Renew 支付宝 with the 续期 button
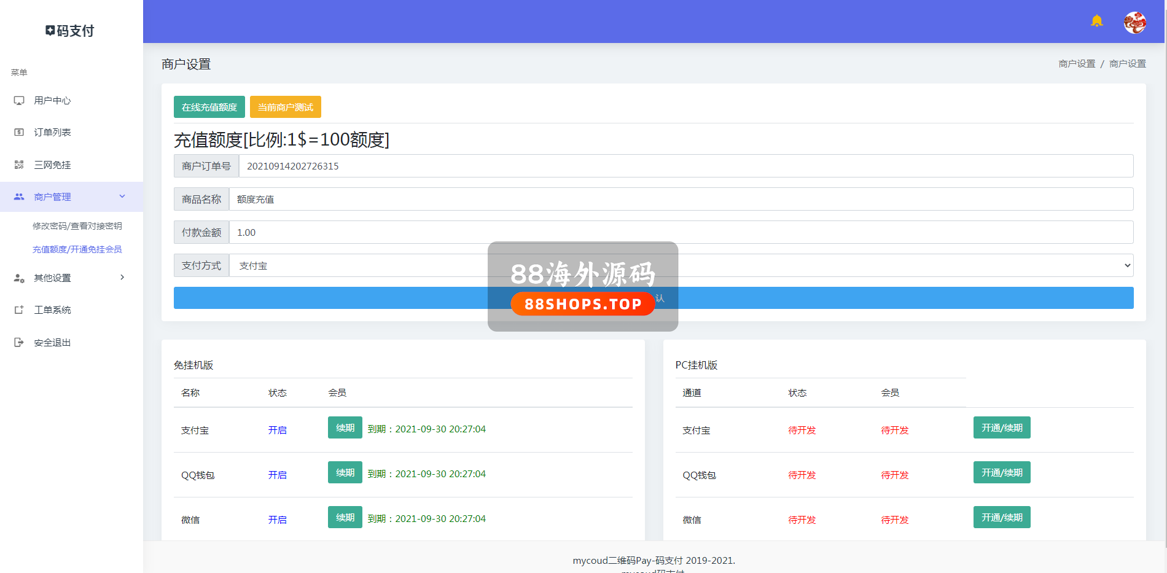 coord(345,428)
